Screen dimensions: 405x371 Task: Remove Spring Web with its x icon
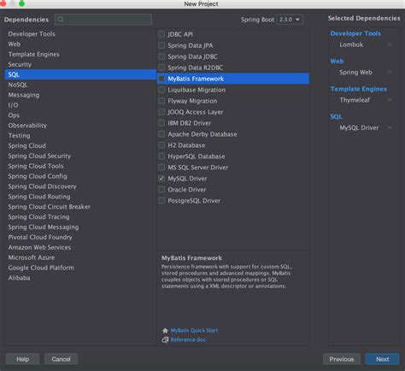[x=390, y=72]
